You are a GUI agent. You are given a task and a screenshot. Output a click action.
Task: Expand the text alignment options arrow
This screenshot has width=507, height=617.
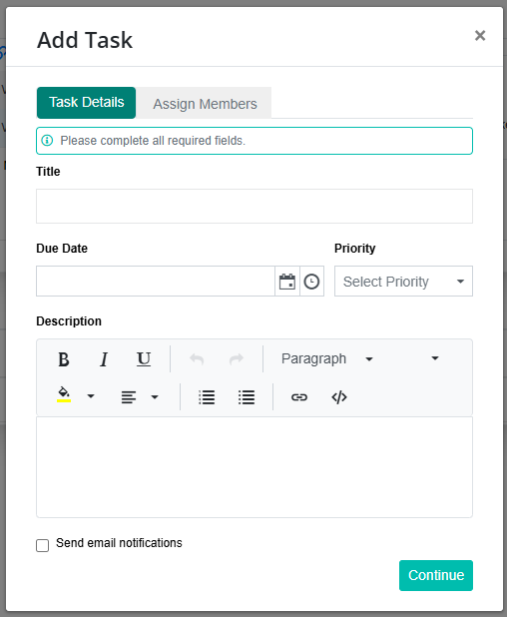click(155, 397)
